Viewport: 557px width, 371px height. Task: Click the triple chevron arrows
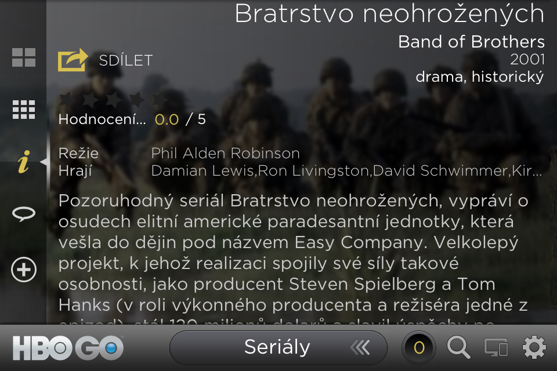point(360,347)
